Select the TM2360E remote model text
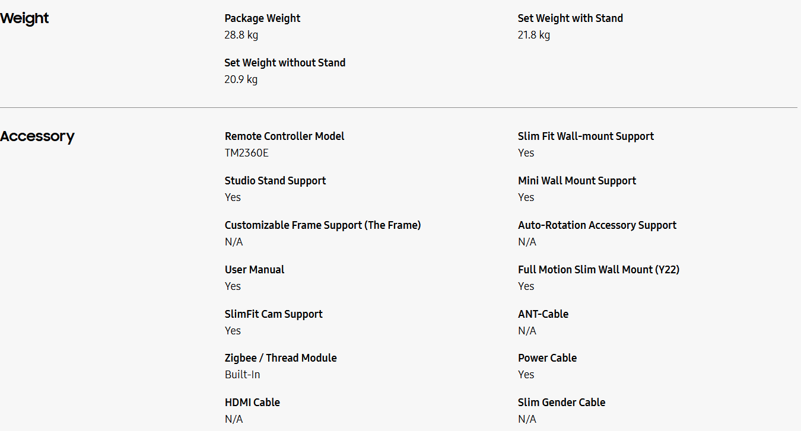This screenshot has height=431, width=801. click(246, 153)
